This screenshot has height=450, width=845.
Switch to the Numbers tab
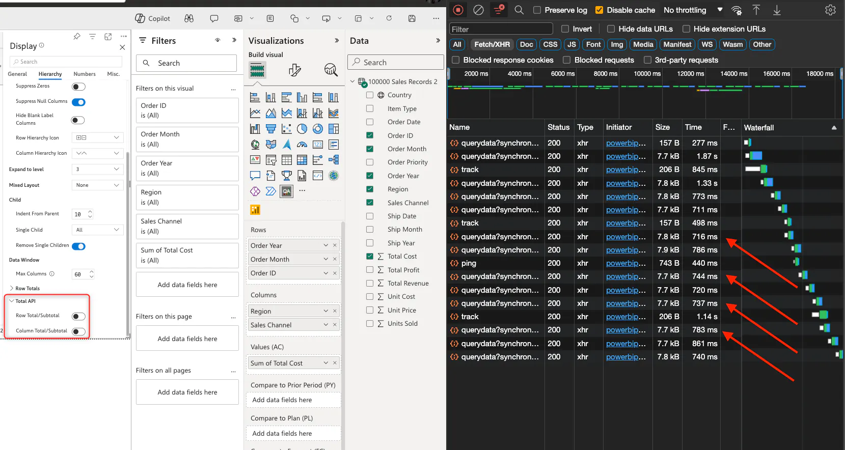(85, 74)
